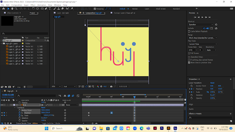Toggle Include video eye in Preview
The width and height of the screenshot is (235, 132).
pyautogui.click(x=204, y=28)
